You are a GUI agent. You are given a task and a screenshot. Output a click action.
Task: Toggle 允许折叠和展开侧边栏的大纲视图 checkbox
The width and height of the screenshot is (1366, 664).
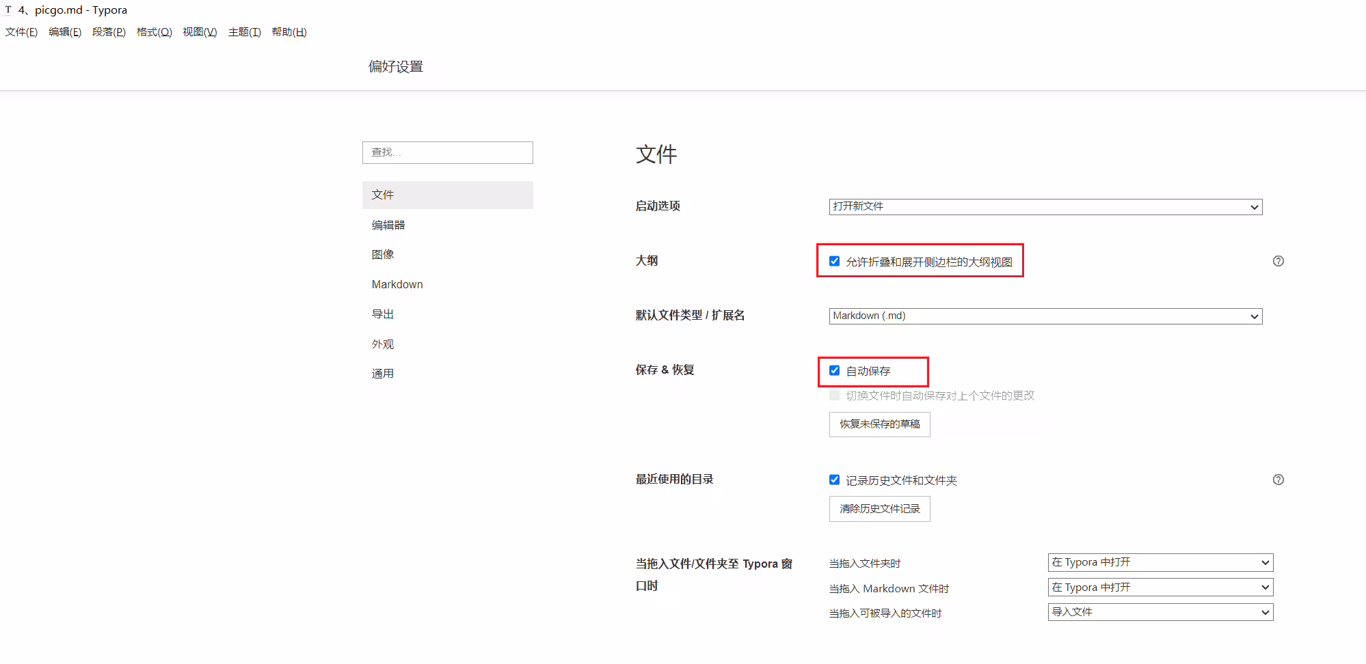(834, 261)
